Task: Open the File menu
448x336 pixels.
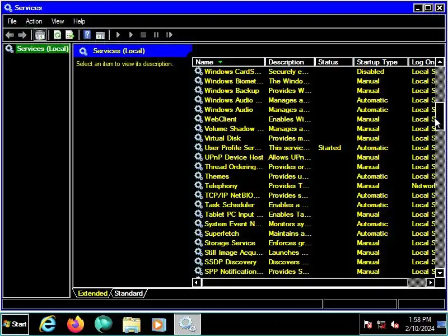Action: [12, 21]
